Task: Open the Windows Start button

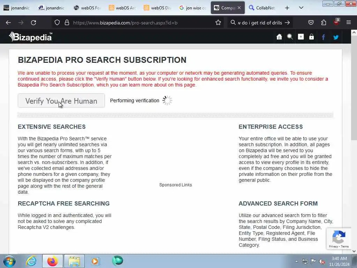Action: coord(9,261)
